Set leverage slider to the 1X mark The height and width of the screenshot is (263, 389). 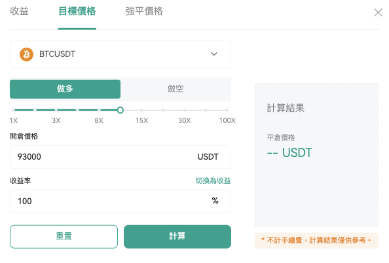pos(13,110)
